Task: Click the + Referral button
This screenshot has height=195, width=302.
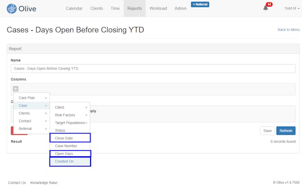Action: 200,4
